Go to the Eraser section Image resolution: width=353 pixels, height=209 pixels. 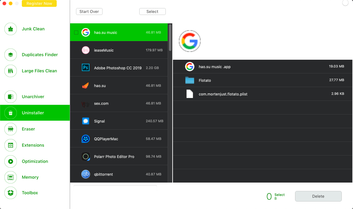click(28, 129)
